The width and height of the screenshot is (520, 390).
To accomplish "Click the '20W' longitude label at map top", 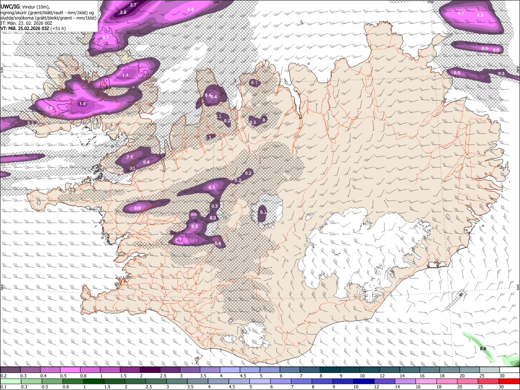I will pyautogui.click(x=216, y=2).
